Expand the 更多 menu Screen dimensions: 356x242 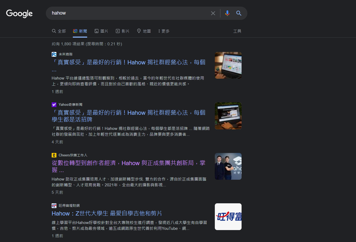pos(164,31)
